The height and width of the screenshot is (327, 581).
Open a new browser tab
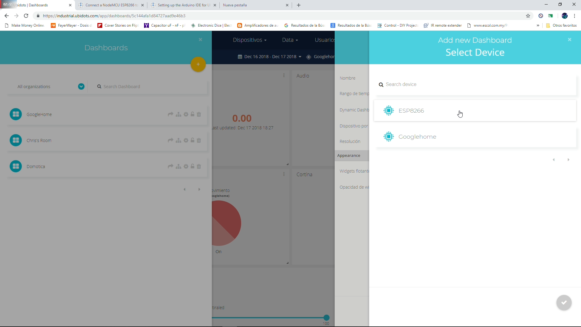point(299,5)
